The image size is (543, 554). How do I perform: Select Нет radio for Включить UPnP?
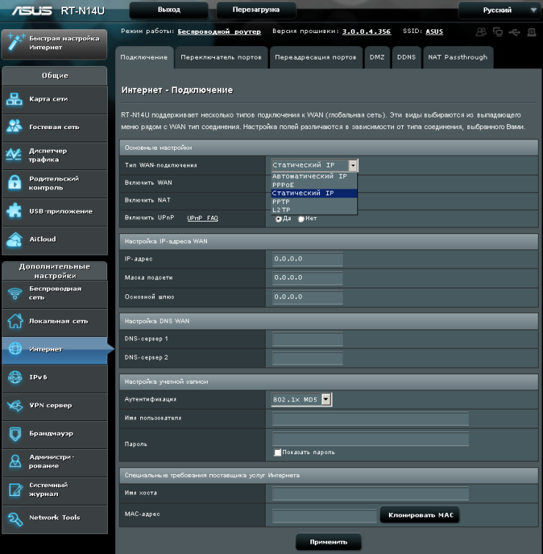click(x=301, y=219)
